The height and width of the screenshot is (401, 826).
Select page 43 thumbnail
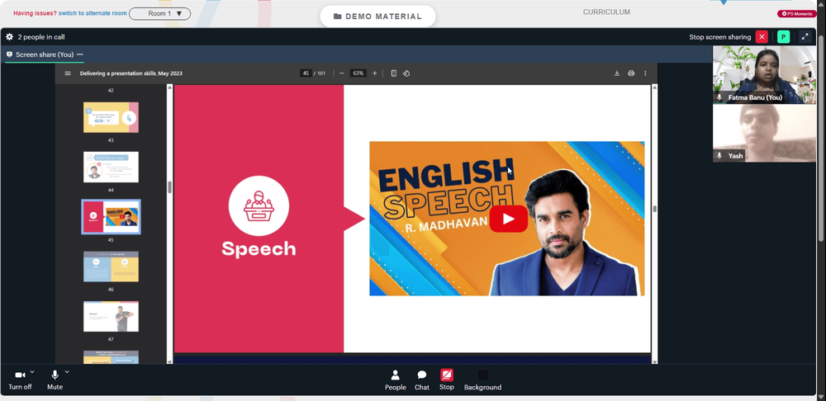click(x=112, y=117)
